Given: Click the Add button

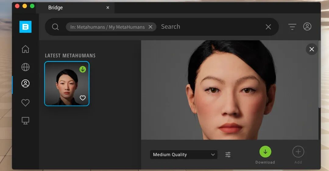Looking at the screenshot, I should pos(298,152).
